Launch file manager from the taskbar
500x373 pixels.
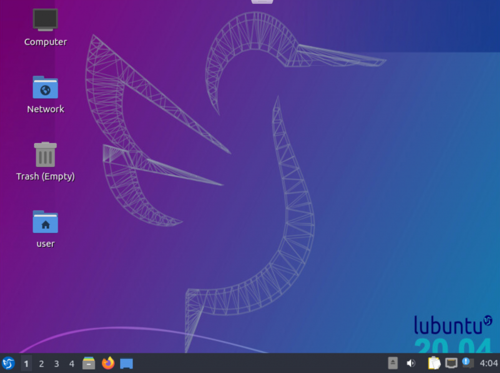tap(89, 363)
